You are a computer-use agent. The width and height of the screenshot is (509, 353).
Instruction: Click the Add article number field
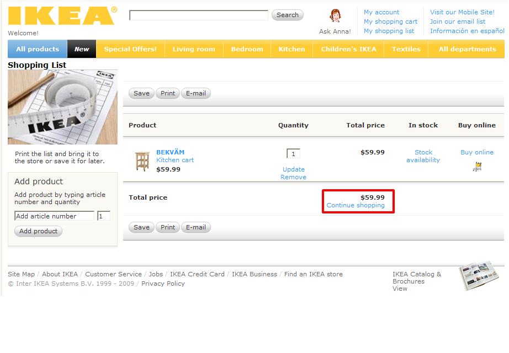pos(54,216)
